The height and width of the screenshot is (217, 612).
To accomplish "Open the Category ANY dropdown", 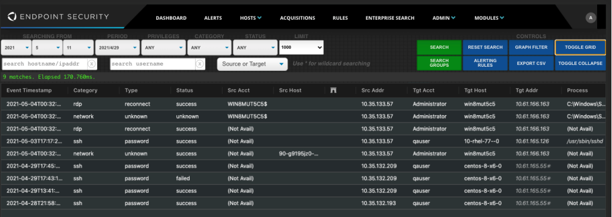I will [x=209, y=48].
